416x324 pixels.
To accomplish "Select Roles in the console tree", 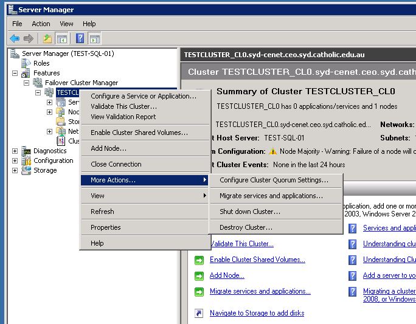I will click(x=41, y=63).
